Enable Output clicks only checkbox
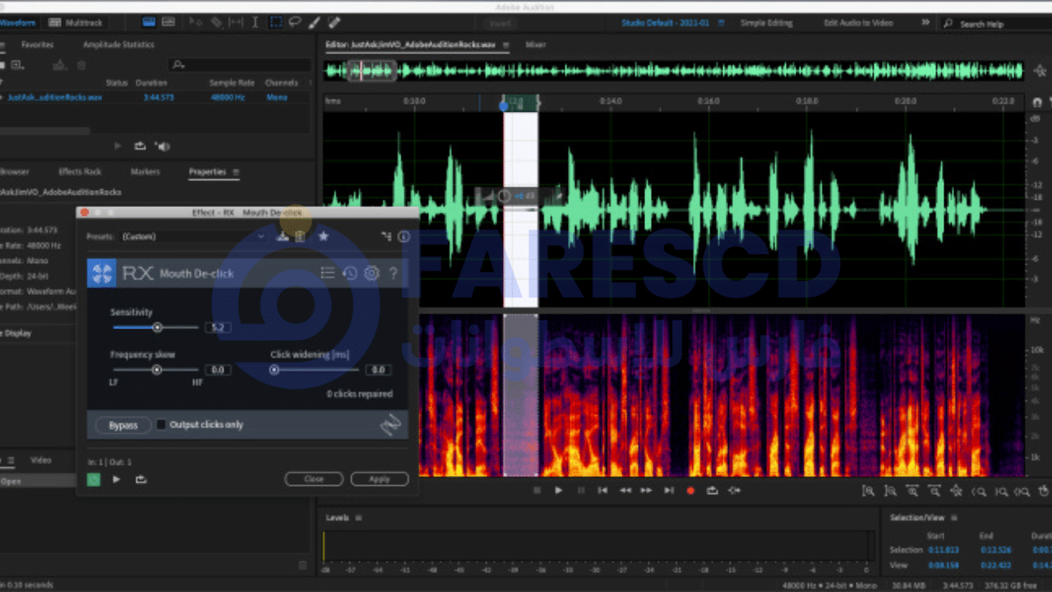 pos(161,424)
